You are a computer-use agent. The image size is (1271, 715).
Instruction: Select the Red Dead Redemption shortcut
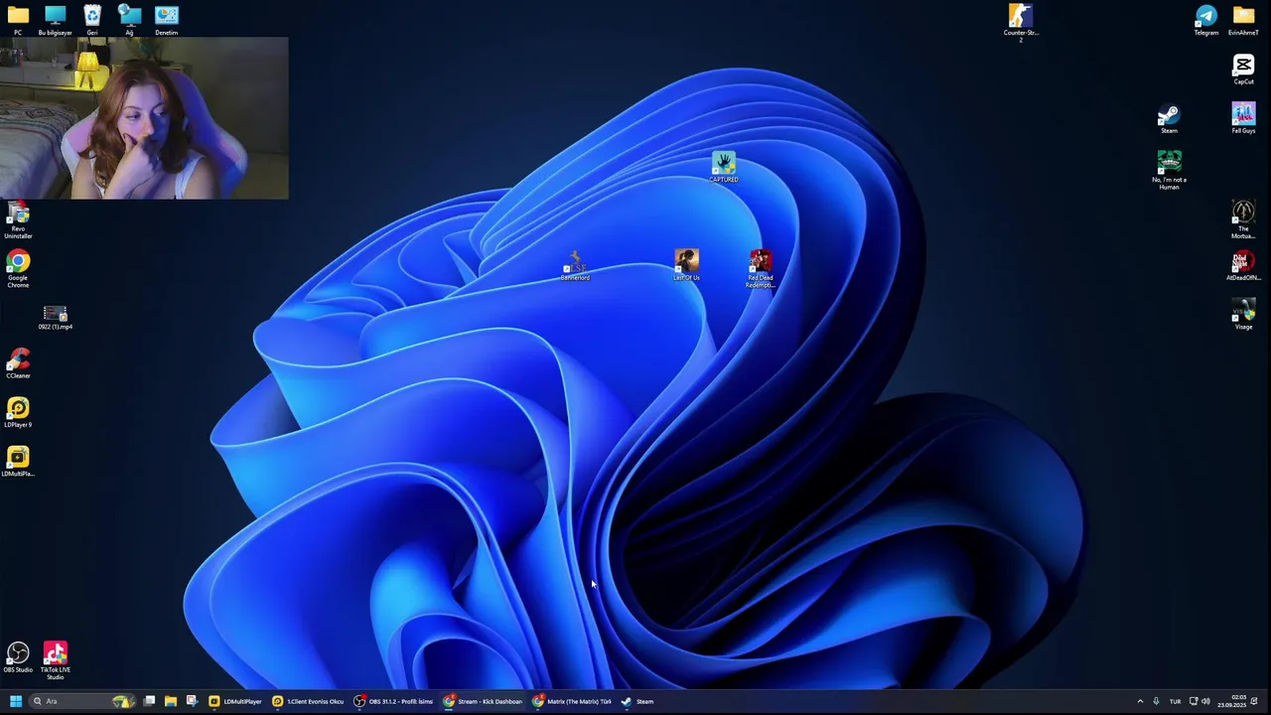[761, 269]
